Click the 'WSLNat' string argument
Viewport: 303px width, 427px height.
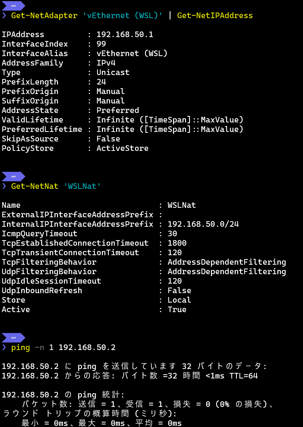82,186
